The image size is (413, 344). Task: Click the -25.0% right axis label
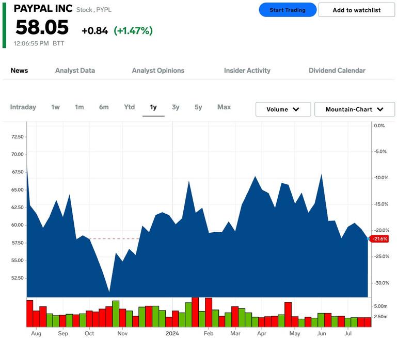[382, 256]
